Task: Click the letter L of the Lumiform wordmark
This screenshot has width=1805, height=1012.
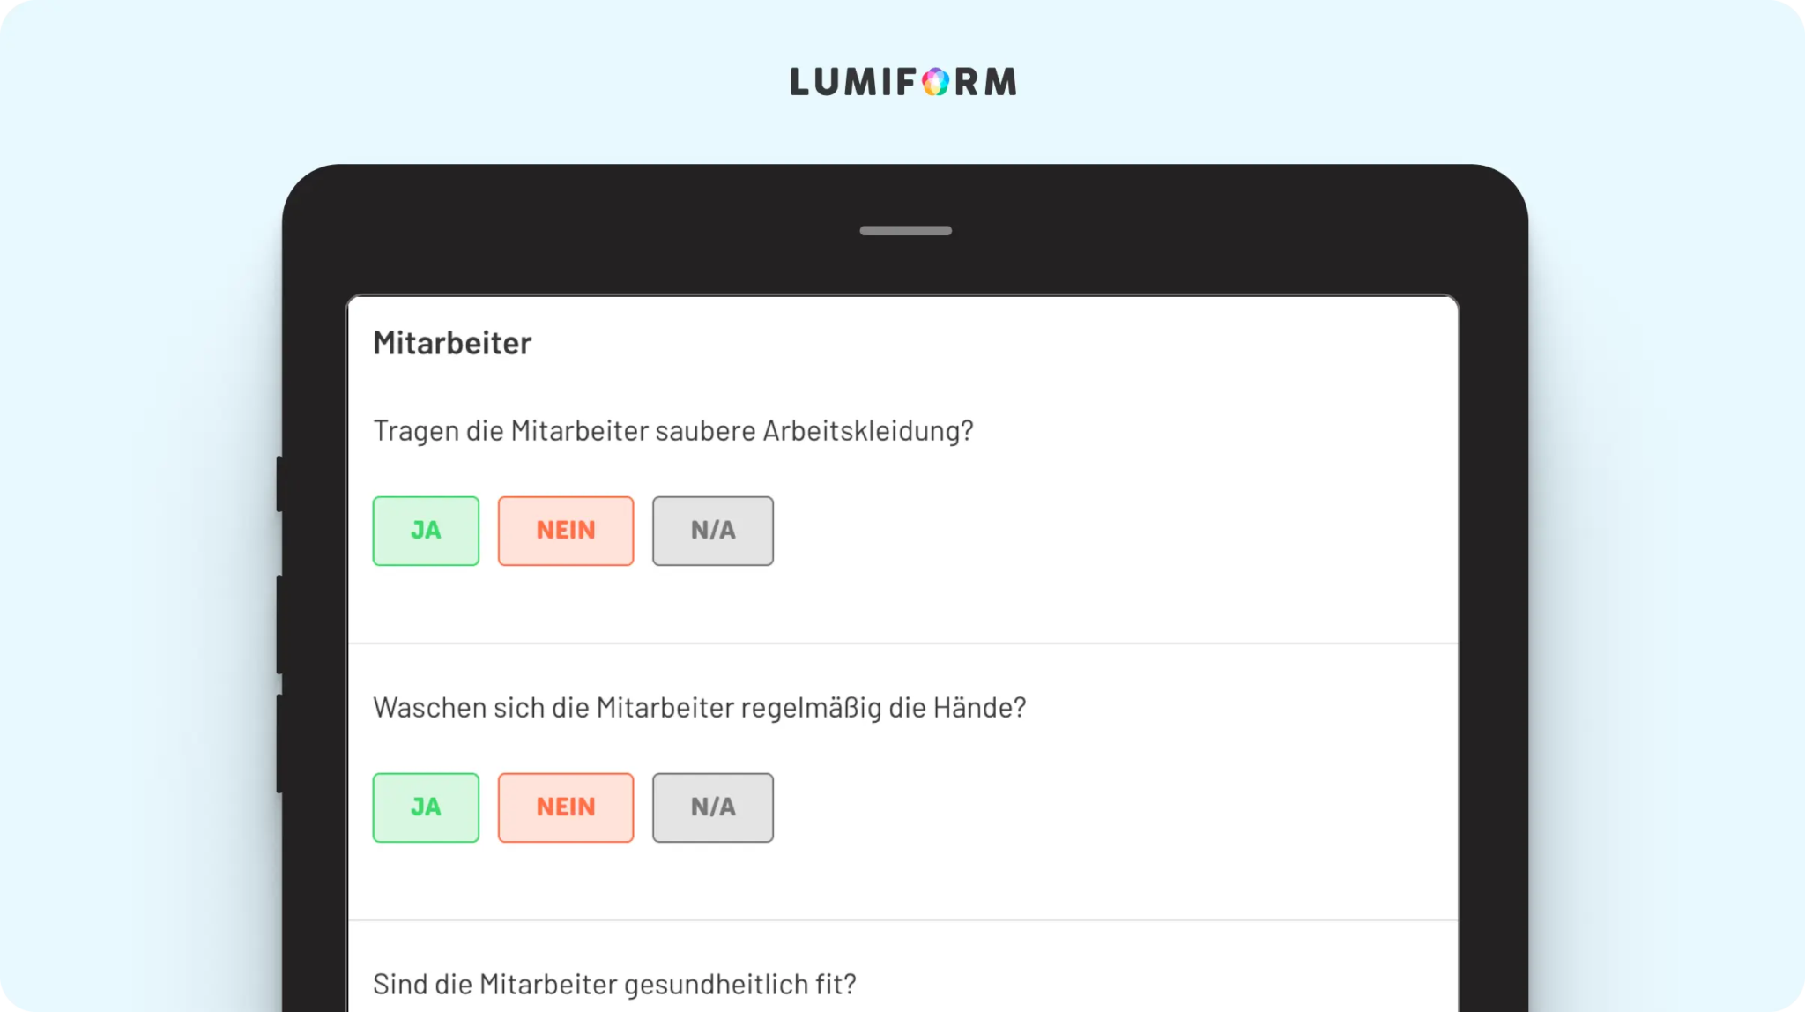Action: tap(799, 82)
